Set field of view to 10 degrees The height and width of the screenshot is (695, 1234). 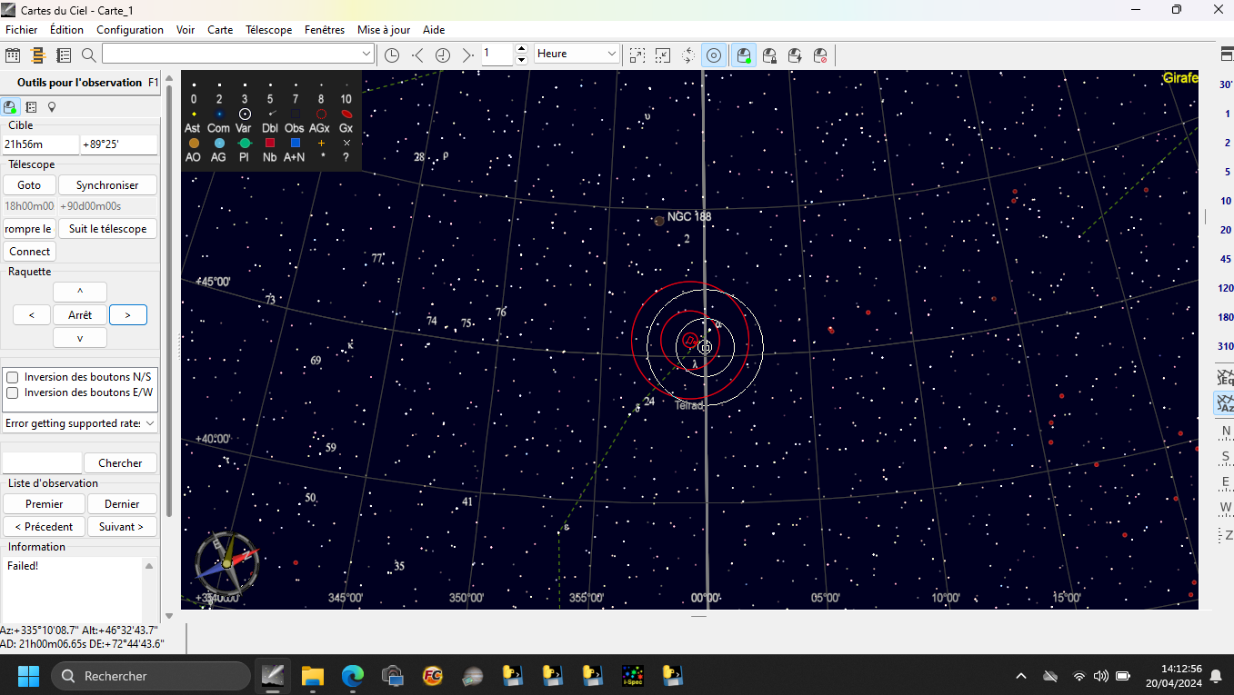click(x=1226, y=201)
